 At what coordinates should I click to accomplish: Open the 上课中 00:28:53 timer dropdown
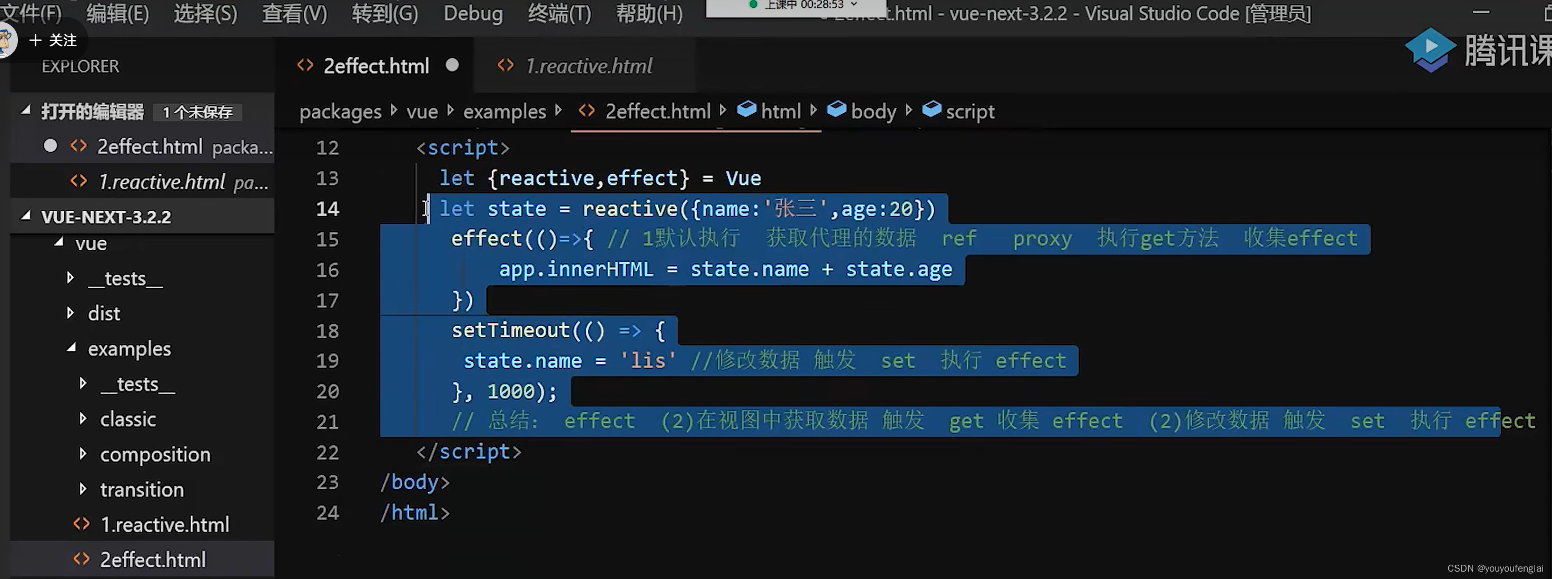[x=853, y=4]
